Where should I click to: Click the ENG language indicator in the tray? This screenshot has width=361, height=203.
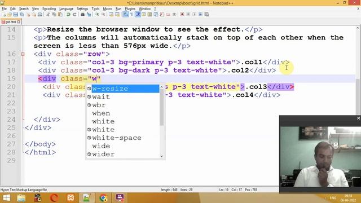click(x=333, y=198)
